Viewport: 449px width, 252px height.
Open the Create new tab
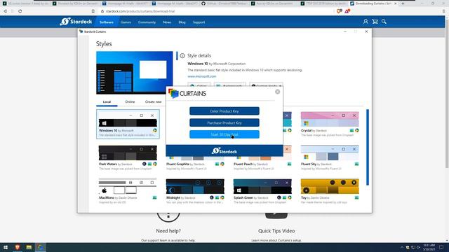153,101
